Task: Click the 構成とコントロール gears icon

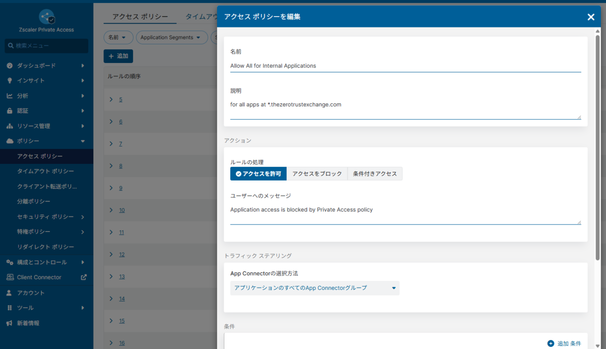Action: pyautogui.click(x=10, y=262)
